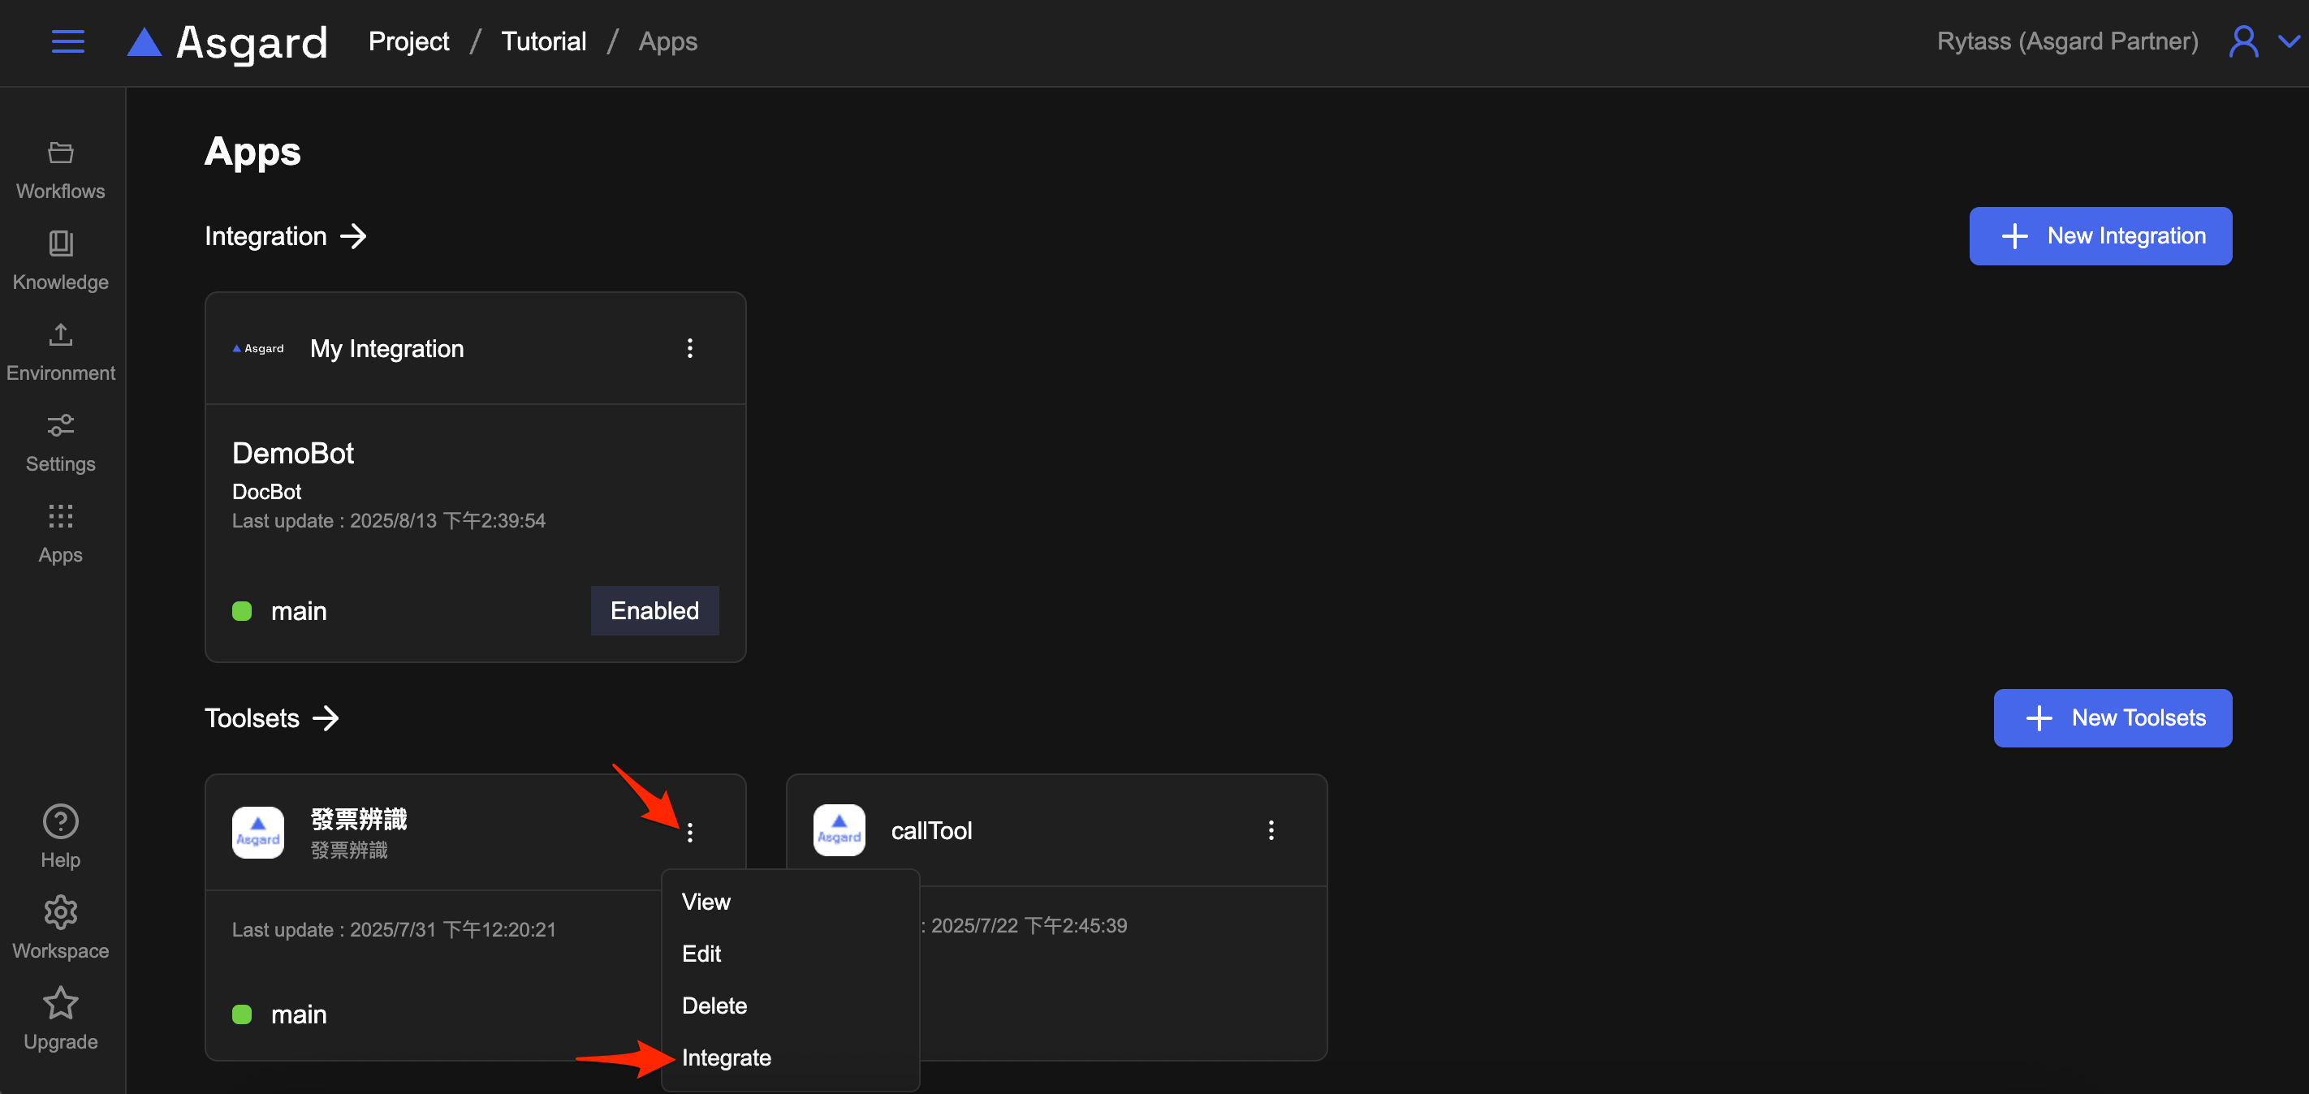Open Knowledge section in sidebar

pos(60,261)
